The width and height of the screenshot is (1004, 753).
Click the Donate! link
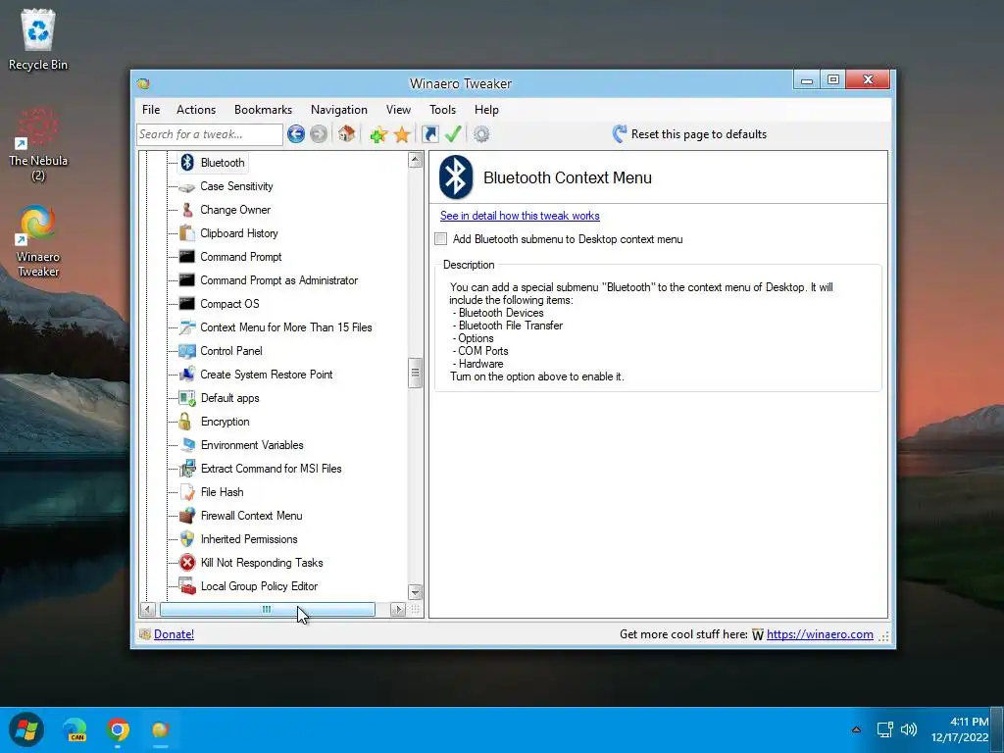pyautogui.click(x=174, y=634)
